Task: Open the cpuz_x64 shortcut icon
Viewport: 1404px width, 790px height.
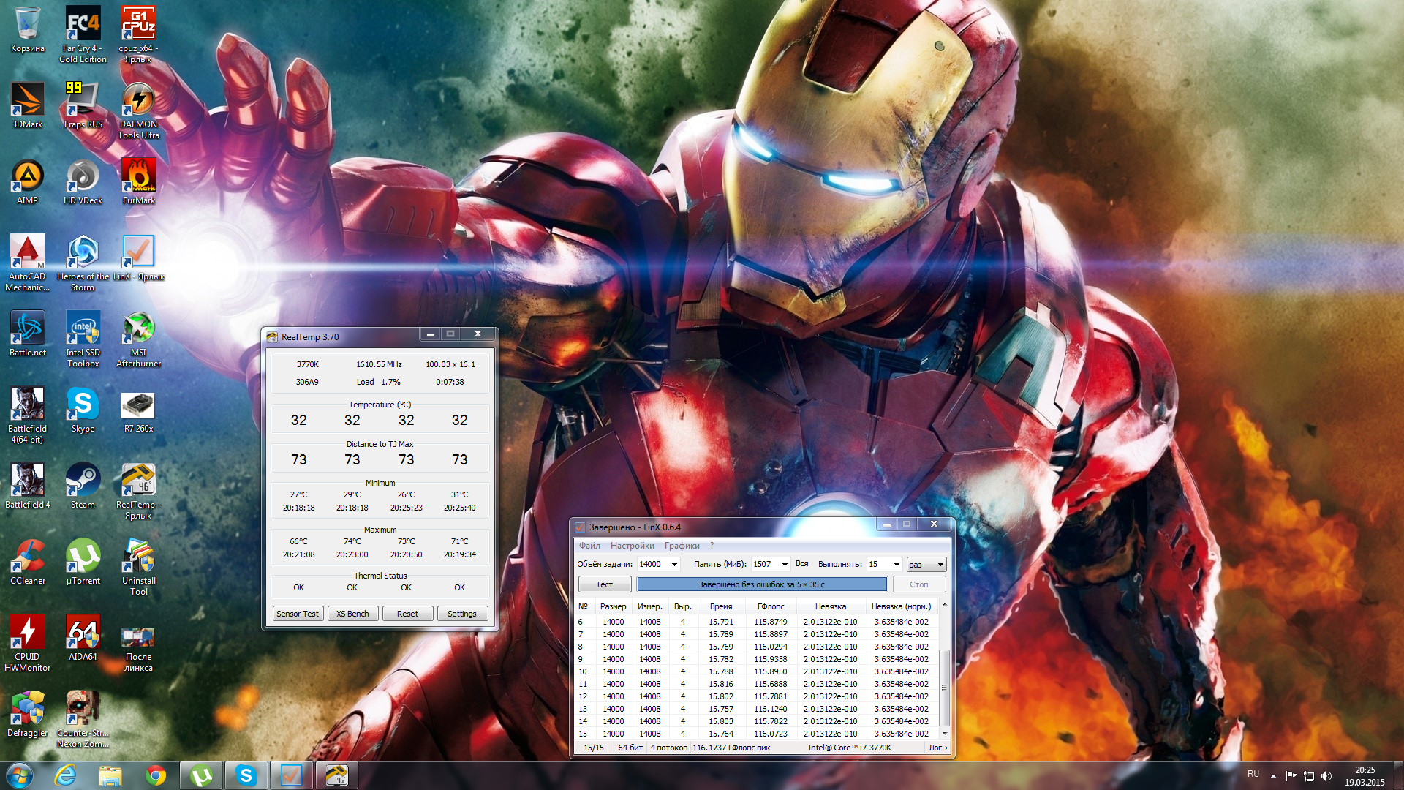Action: [x=138, y=25]
